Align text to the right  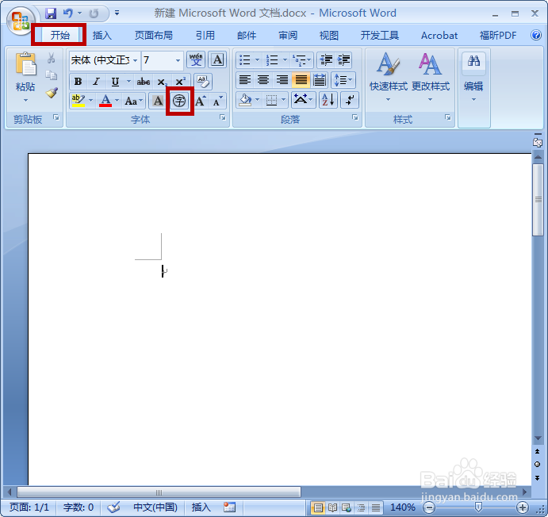click(x=282, y=80)
